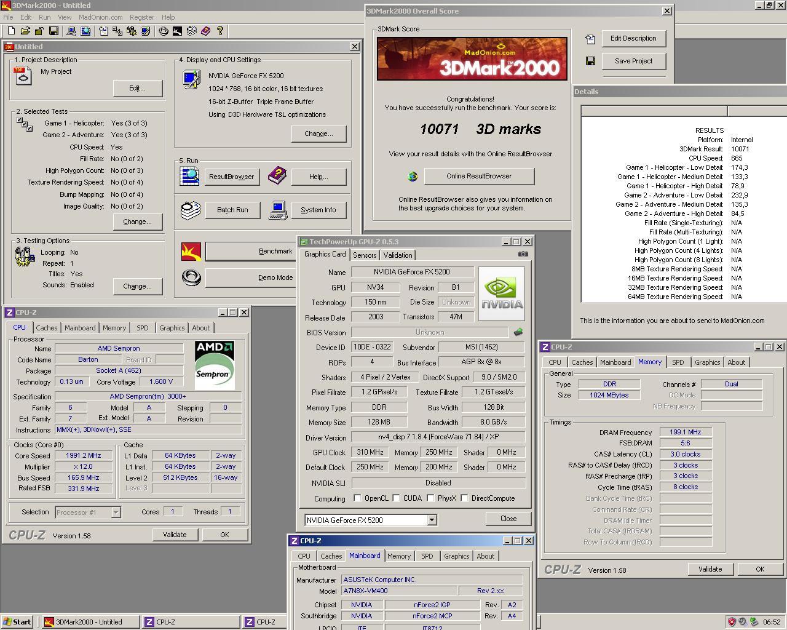Switch to the Validation tab in GPU-Z

pyautogui.click(x=398, y=255)
